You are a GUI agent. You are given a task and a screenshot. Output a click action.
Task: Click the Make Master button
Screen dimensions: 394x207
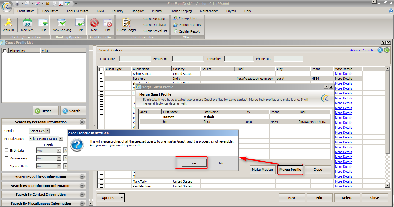coord(262,170)
